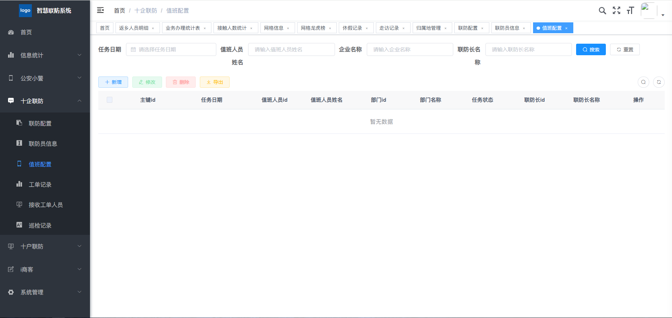The width and height of the screenshot is (672, 318).
Task: Enter fullscreen using the expand icon
Action: tap(616, 10)
